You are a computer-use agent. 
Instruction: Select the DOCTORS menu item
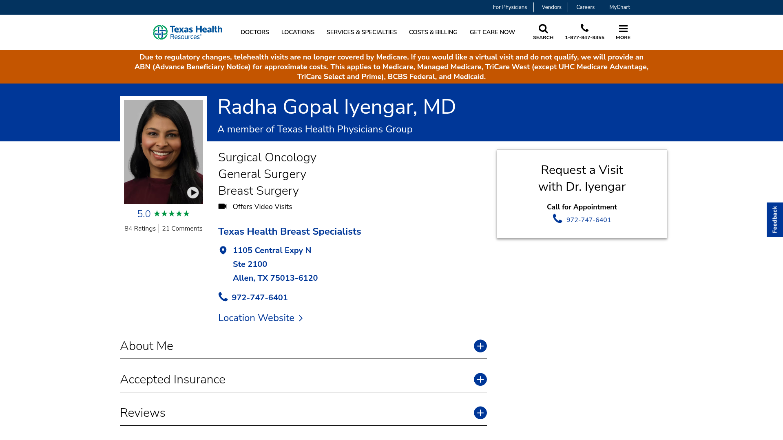[254, 32]
